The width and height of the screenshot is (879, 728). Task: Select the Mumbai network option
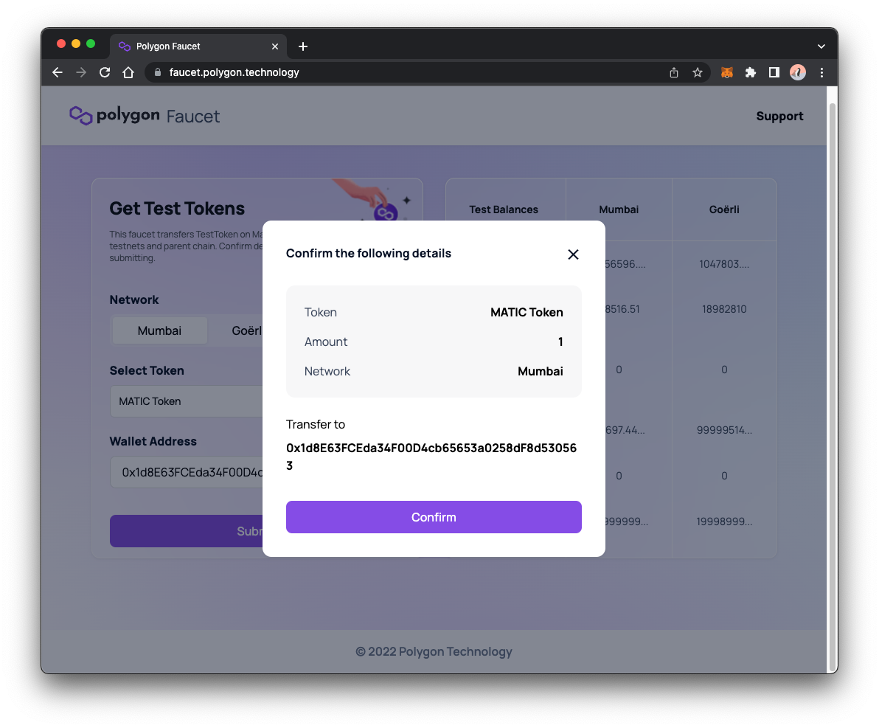tap(159, 330)
